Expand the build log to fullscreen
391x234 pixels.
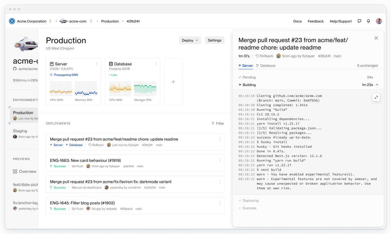pyautogui.click(x=376, y=97)
